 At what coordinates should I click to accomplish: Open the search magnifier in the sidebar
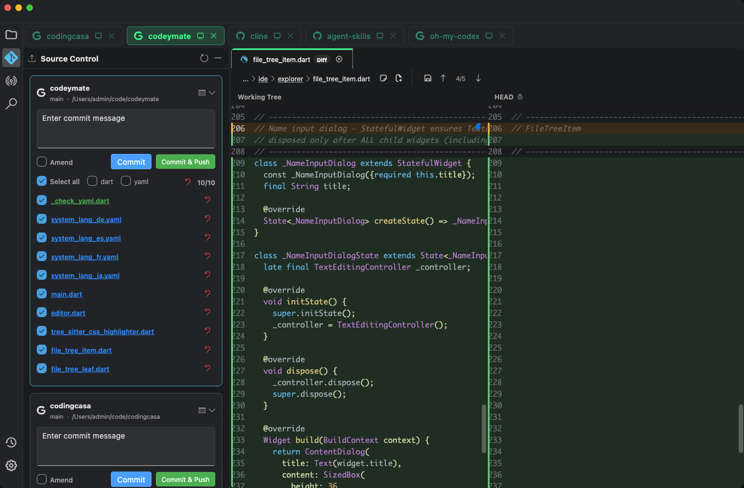[x=11, y=103]
